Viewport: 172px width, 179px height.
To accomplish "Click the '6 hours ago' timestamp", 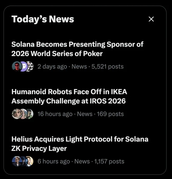I will click(x=54, y=161).
